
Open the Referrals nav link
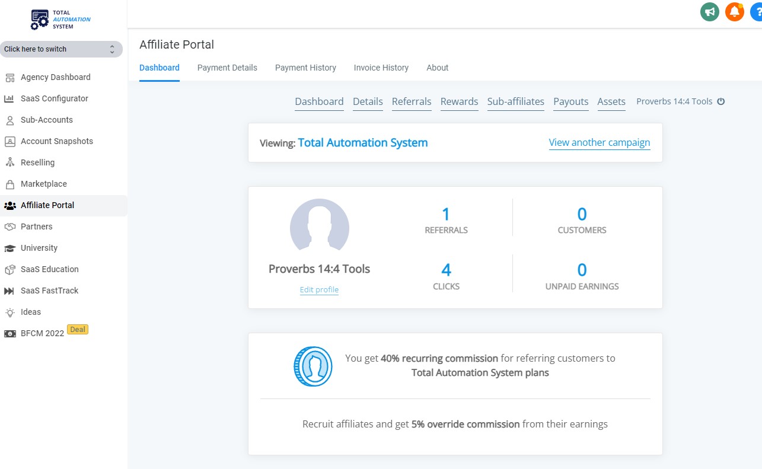[x=412, y=101]
